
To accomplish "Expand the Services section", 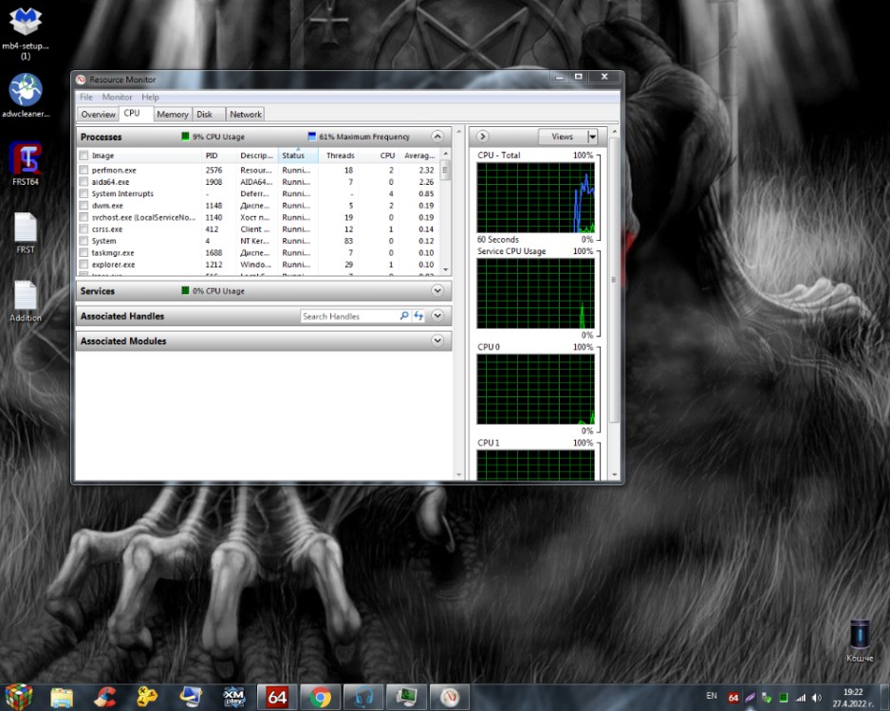I will tap(437, 291).
